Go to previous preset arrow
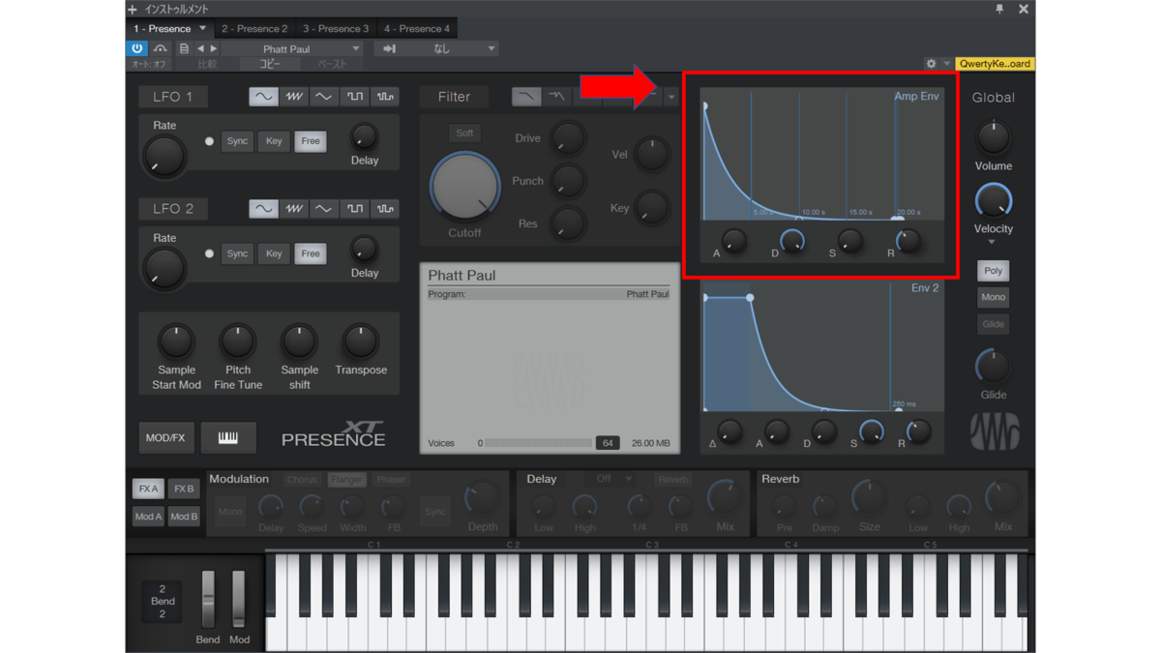The height and width of the screenshot is (653, 1161). [200, 48]
